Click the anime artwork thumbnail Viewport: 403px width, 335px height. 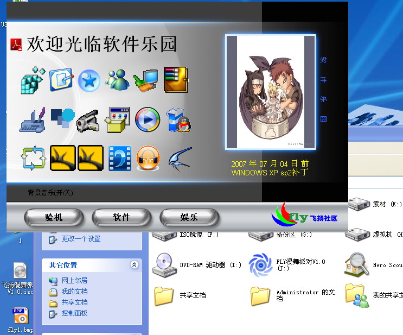271,92
